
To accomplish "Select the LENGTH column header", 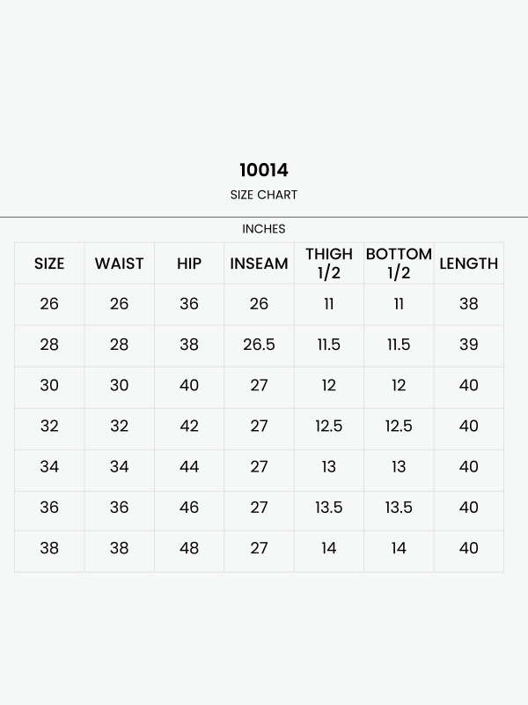I will (469, 263).
